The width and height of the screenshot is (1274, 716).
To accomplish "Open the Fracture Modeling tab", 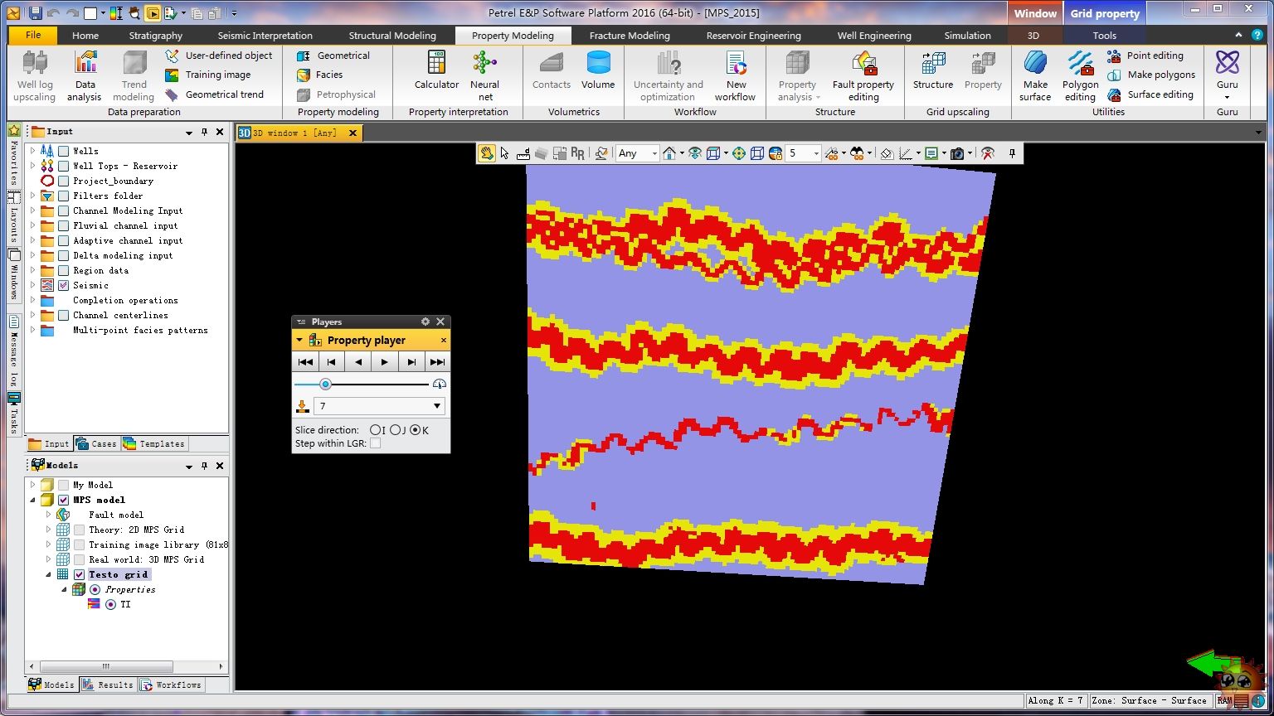I will click(x=630, y=36).
